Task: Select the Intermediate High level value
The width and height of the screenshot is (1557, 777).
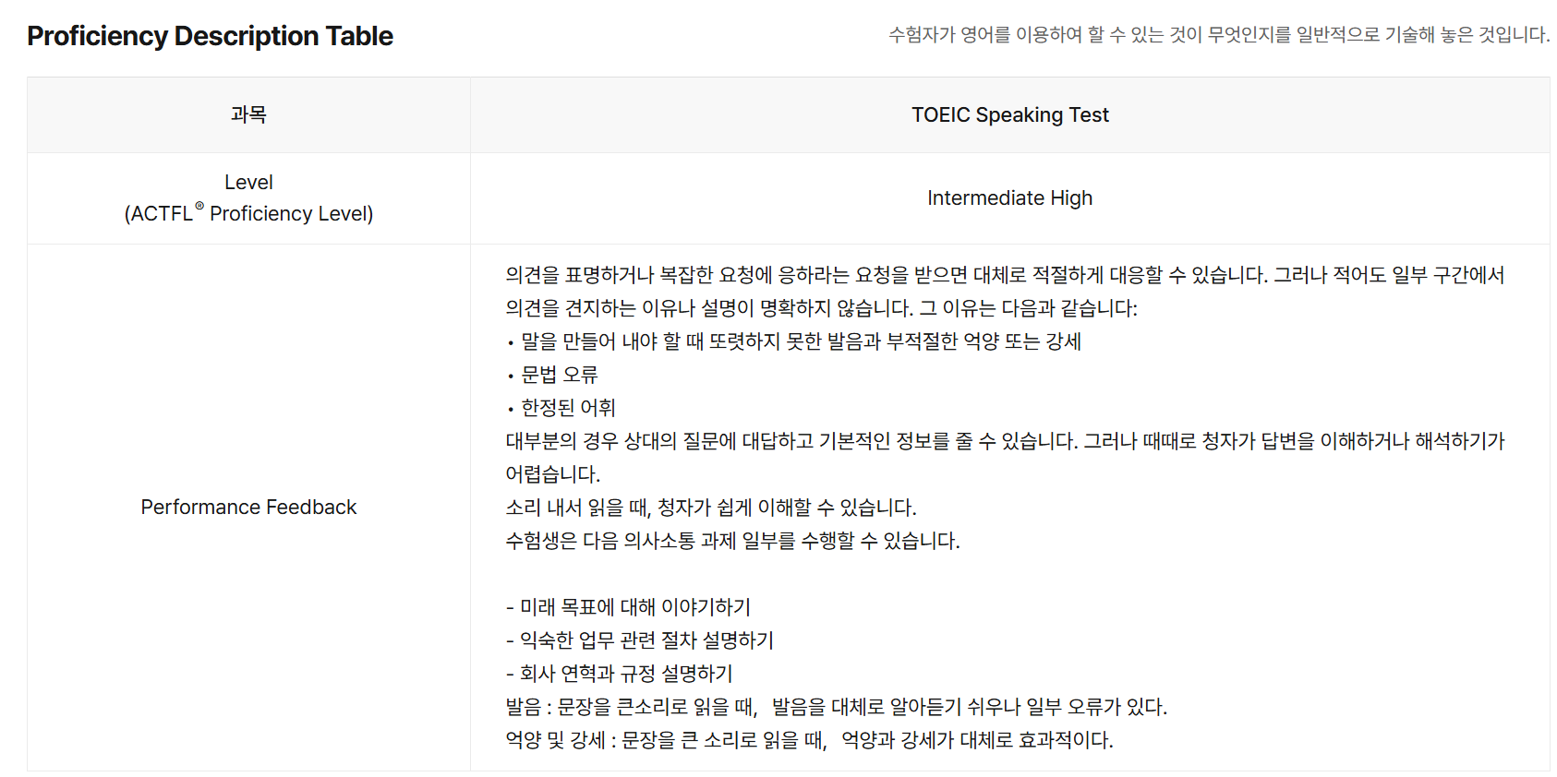Action: (1009, 198)
